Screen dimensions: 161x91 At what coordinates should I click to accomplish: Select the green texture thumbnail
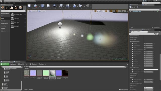[46, 73]
